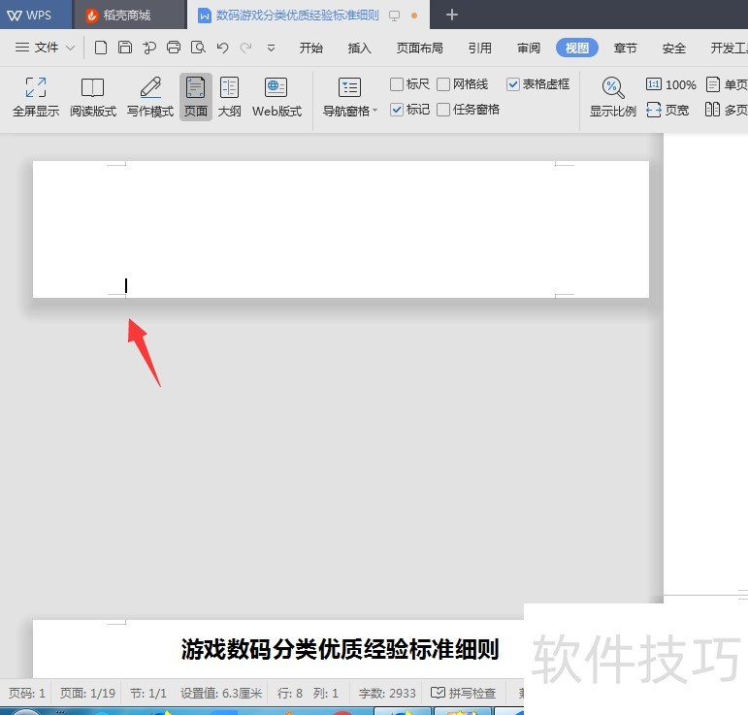
Task: Enable the task pane checkbox (任务窗格)
Action: point(443,110)
